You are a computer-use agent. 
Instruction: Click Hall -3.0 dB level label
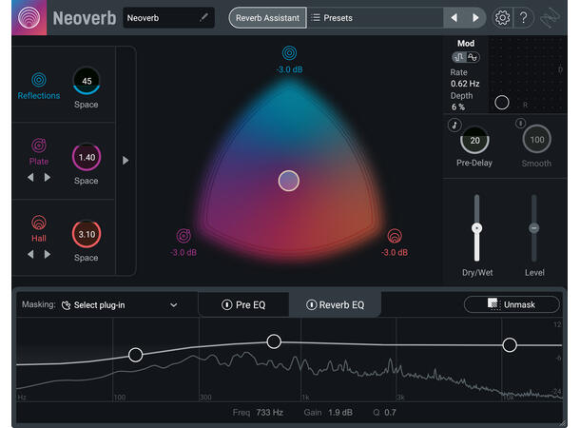pos(395,252)
